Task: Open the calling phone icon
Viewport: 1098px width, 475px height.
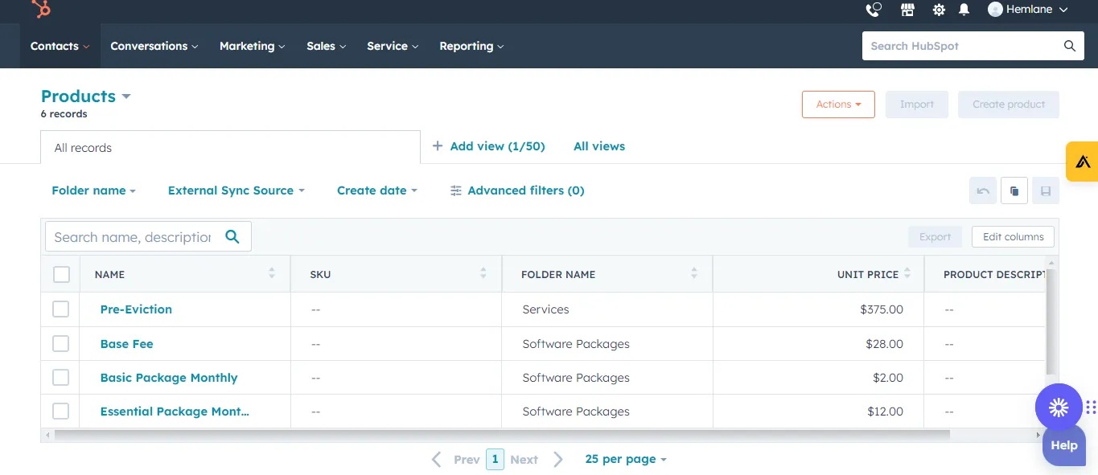Action: tap(873, 10)
